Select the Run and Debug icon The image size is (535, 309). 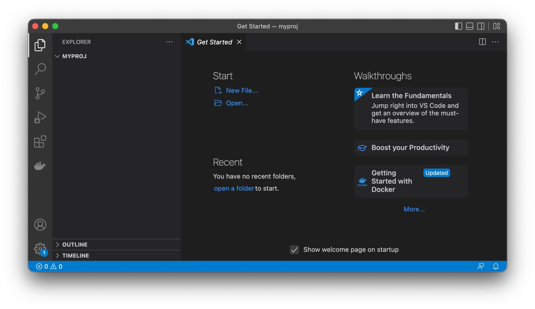[40, 117]
